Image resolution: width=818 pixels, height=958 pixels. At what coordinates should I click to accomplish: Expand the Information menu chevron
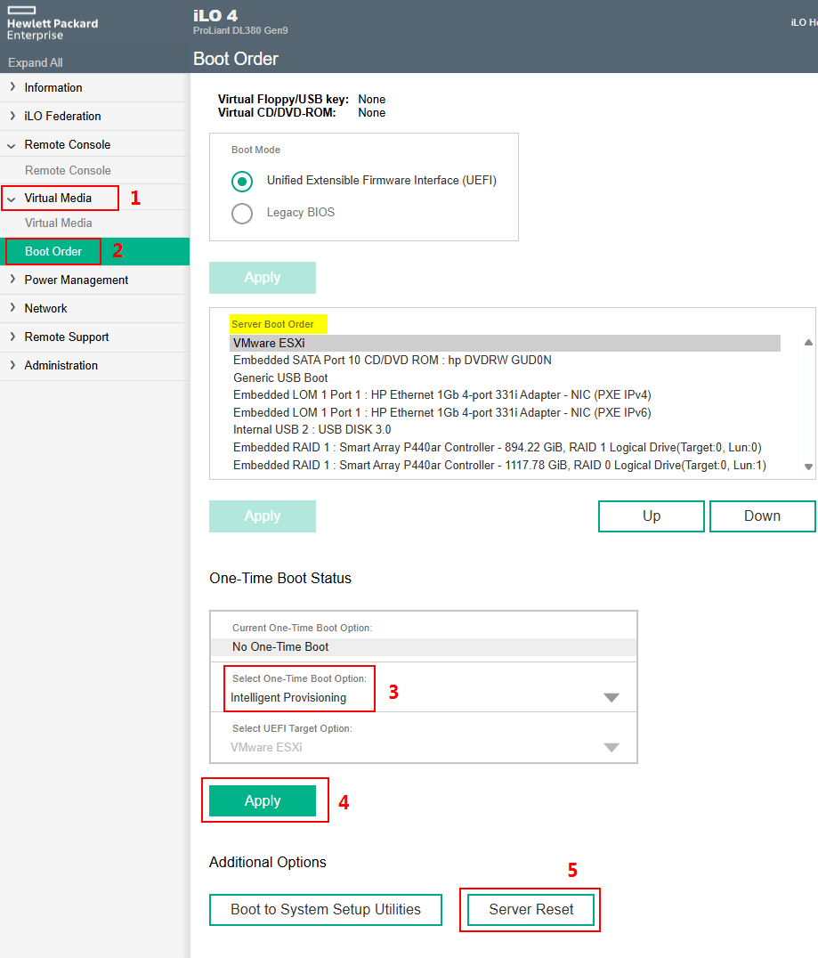coord(12,87)
